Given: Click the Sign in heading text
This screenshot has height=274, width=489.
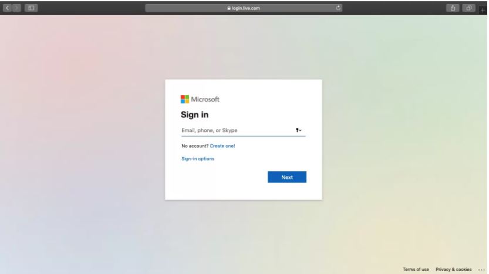Looking at the screenshot, I should (x=195, y=115).
